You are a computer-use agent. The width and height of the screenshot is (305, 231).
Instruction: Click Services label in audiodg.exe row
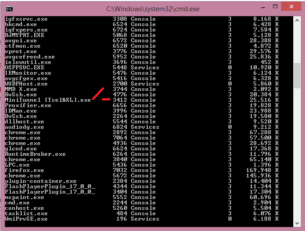[145, 127]
